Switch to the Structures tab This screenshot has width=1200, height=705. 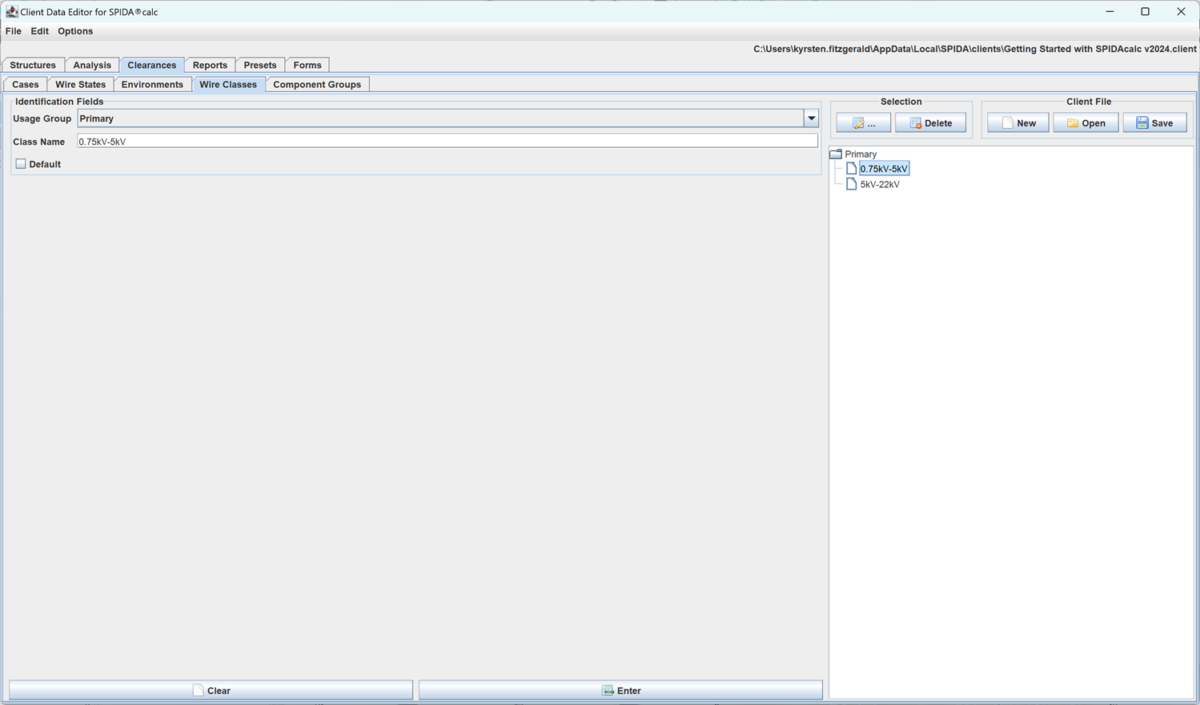[33, 65]
